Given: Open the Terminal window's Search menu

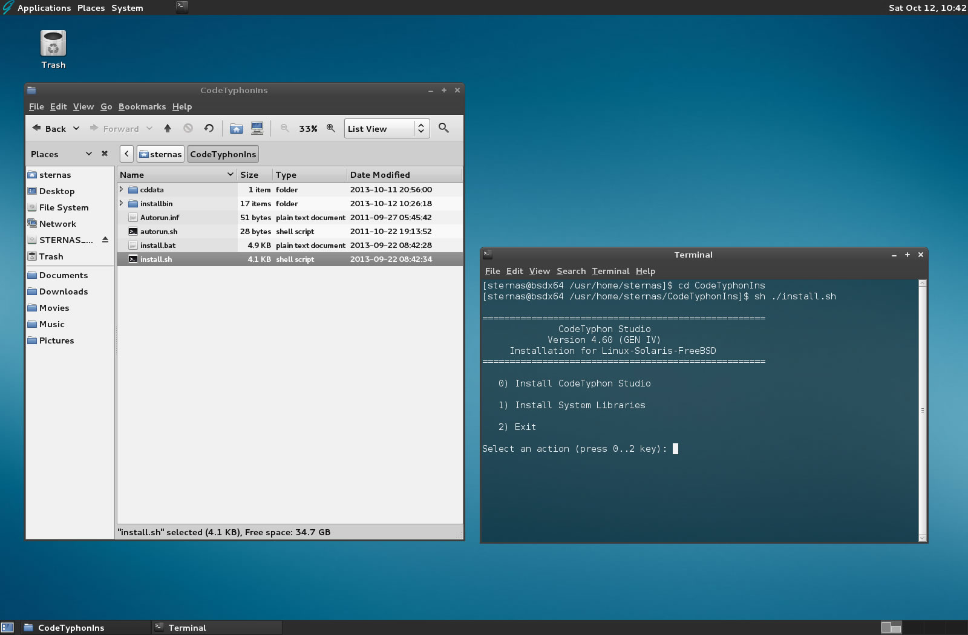Looking at the screenshot, I should click(571, 271).
